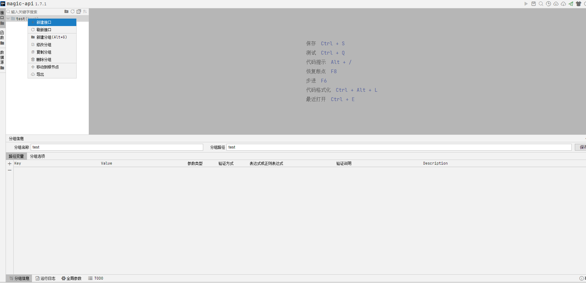
Task: Click the Description column header
Action: coord(435,163)
